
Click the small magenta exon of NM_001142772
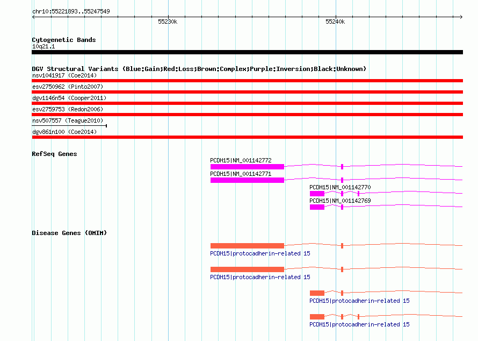click(x=342, y=167)
